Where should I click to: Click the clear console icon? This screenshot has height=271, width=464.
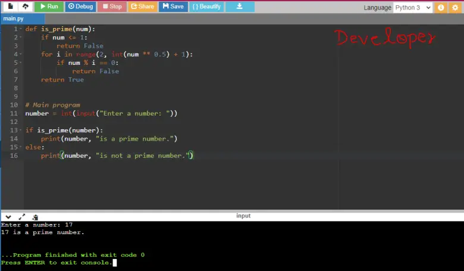click(36, 217)
